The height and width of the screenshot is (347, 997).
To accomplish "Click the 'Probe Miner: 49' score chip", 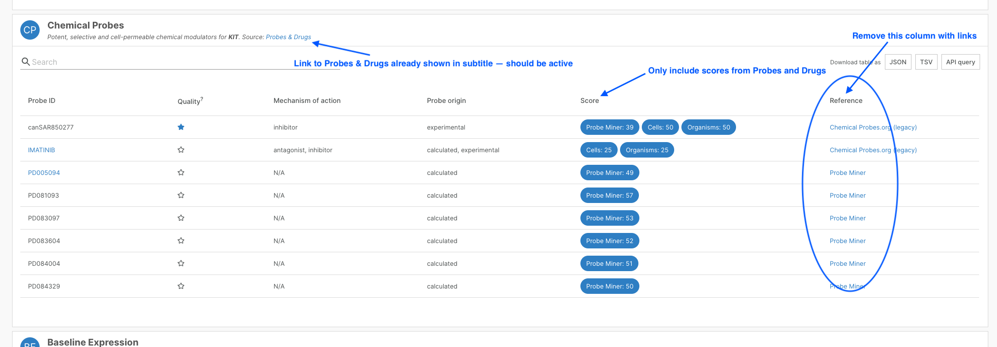I will (x=609, y=173).
